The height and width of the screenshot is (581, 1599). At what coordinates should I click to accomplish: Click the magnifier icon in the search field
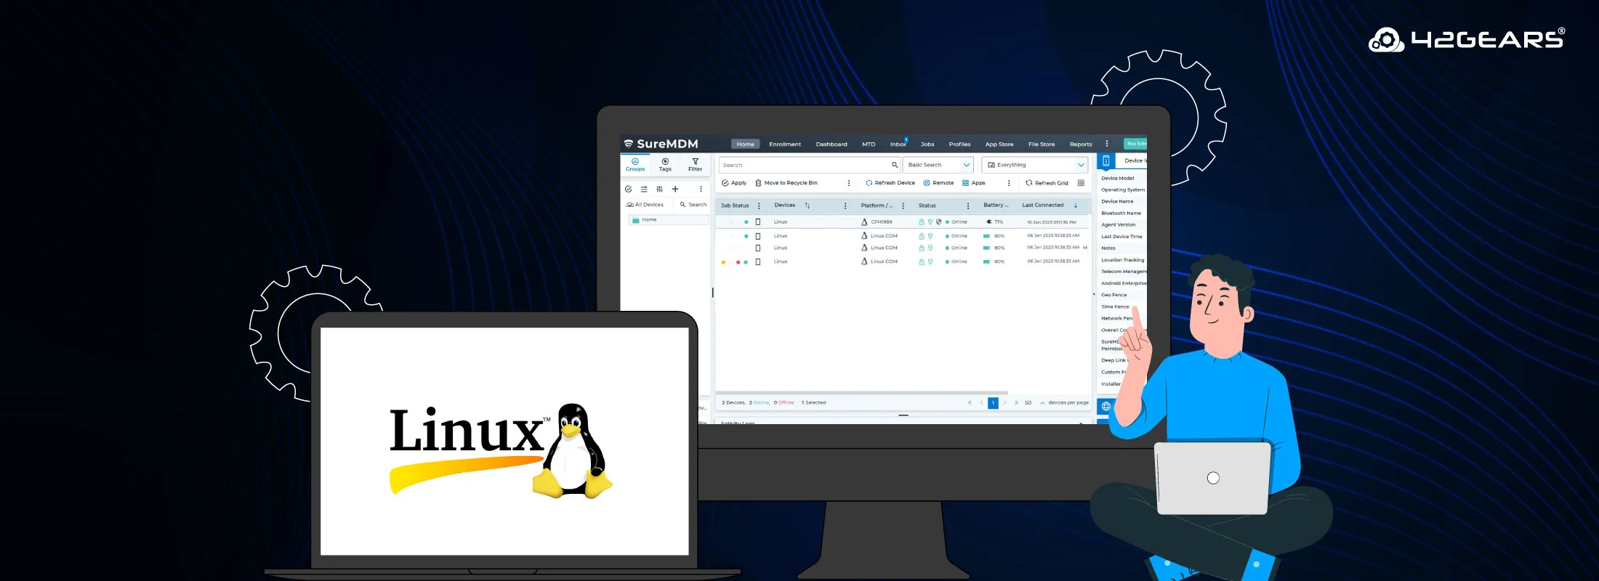[x=895, y=165]
